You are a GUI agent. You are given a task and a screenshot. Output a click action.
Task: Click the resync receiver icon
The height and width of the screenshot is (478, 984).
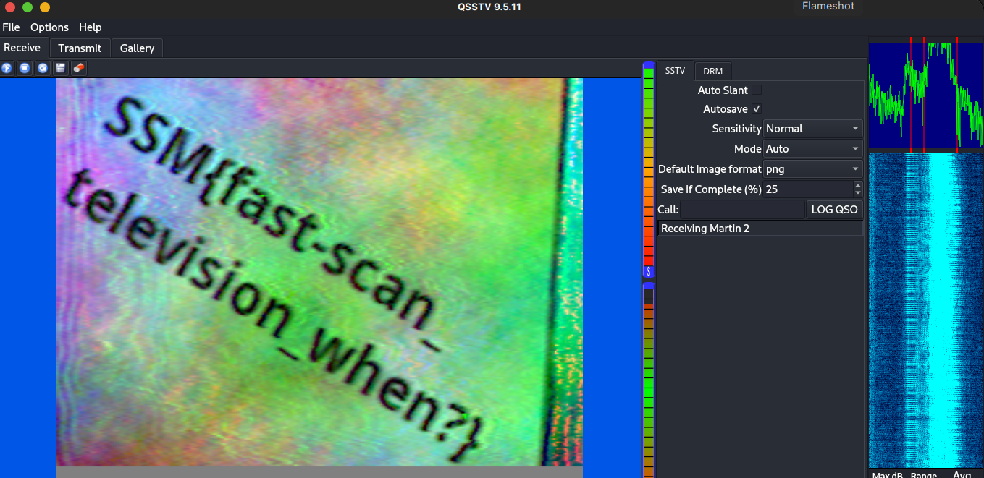43,68
